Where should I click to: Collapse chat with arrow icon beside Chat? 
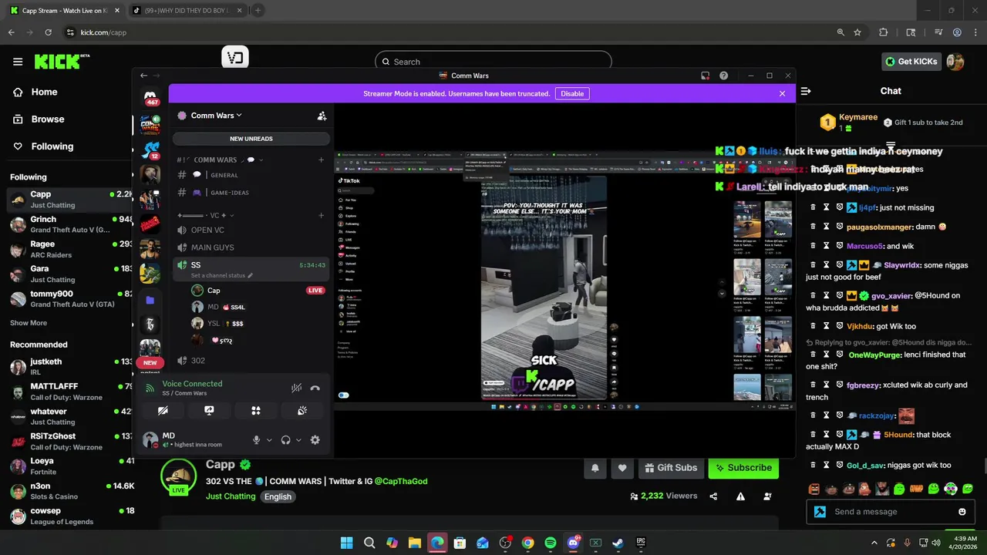(806, 91)
